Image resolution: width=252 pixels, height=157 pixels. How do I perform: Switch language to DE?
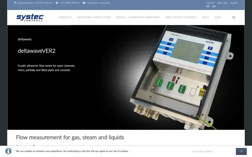[x=207, y=6]
